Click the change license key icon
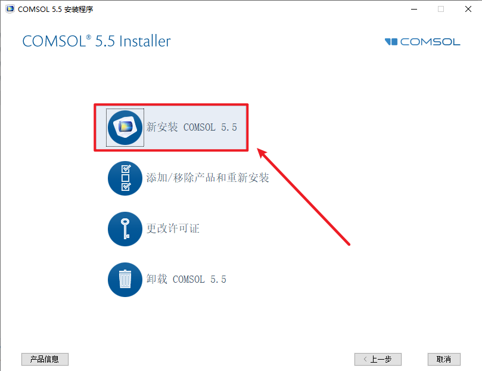This screenshot has width=482, height=371. pos(125,229)
